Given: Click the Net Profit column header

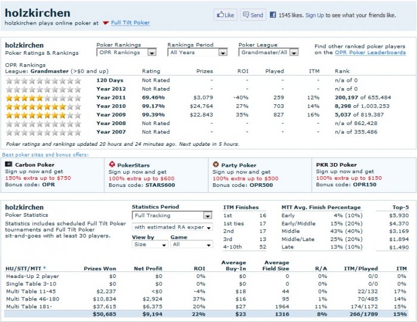Looking at the screenshot, I should coord(148,268).
